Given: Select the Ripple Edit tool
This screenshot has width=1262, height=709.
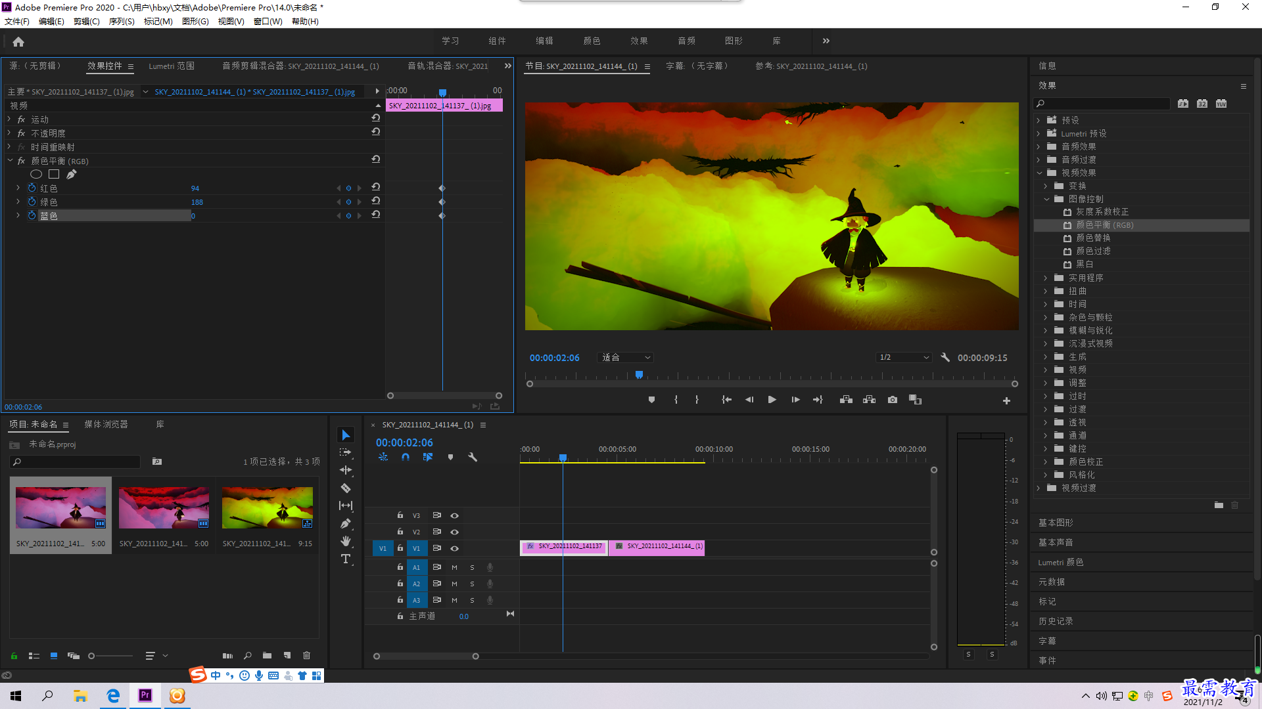Looking at the screenshot, I should pos(346,471).
